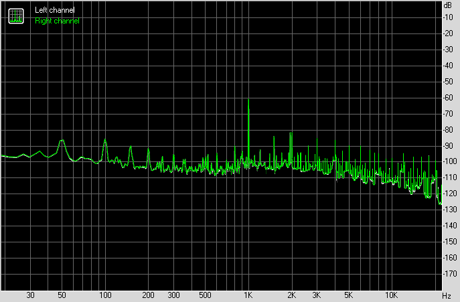The width and height of the screenshot is (460, 302).
Task: Click the "-130" dB scale value
Action: point(450,210)
